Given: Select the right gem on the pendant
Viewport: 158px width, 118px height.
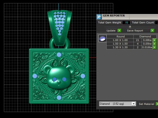Looking at the screenshot, I should click(x=83, y=76).
